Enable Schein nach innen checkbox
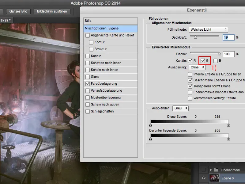Viewport: 245px width, 184px height. tap(88, 70)
